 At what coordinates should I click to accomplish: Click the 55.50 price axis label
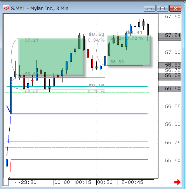[x=173, y=161]
